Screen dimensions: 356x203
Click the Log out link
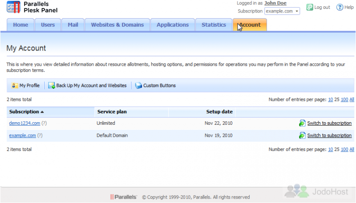[x=322, y=7]
